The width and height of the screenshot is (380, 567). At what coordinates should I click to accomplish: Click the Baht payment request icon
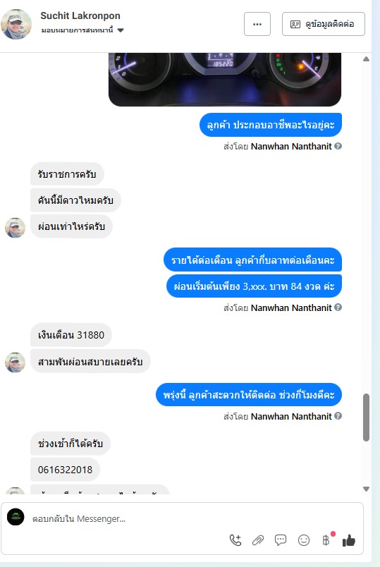[x=326, y=540]
